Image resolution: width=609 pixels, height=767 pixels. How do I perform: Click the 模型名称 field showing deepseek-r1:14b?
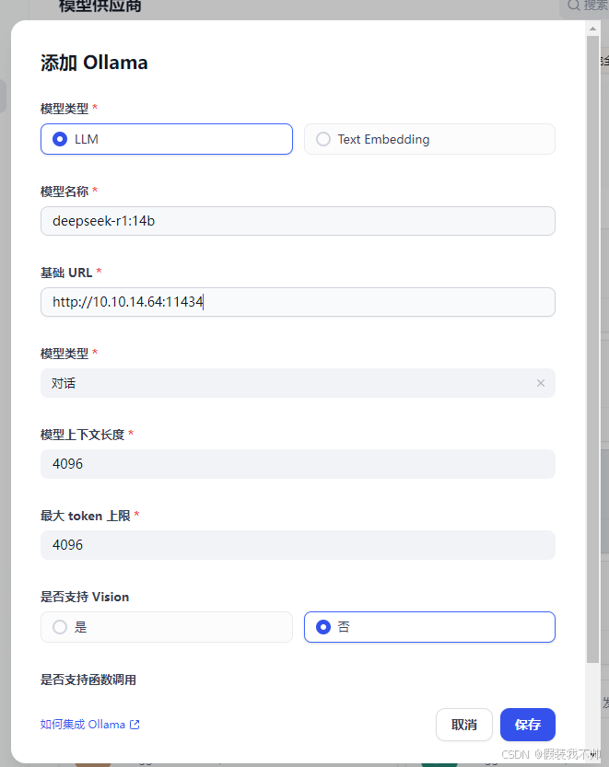(x=297, y=221)
